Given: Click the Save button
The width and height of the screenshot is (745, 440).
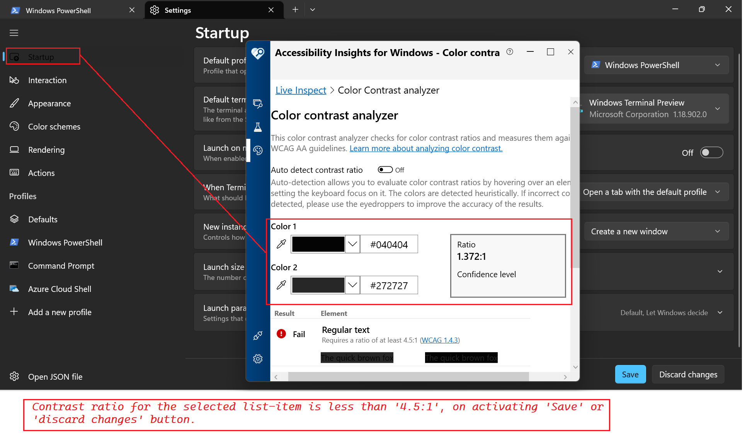Looking at the screenshot, I should [630, 374].
